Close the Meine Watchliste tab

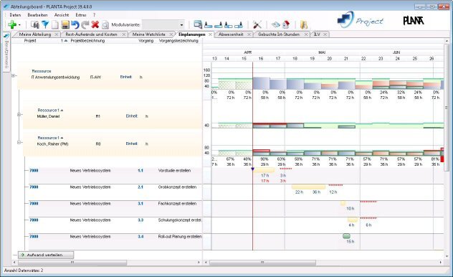point(171,34)
